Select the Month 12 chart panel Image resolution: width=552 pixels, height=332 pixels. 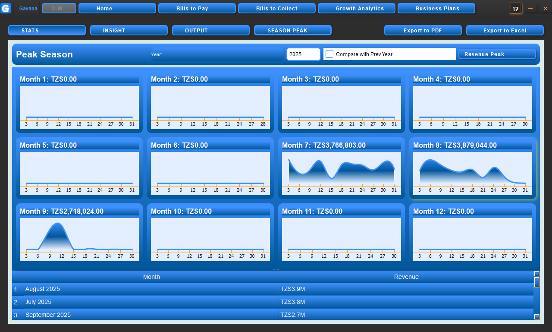click(x=473, y=235)
